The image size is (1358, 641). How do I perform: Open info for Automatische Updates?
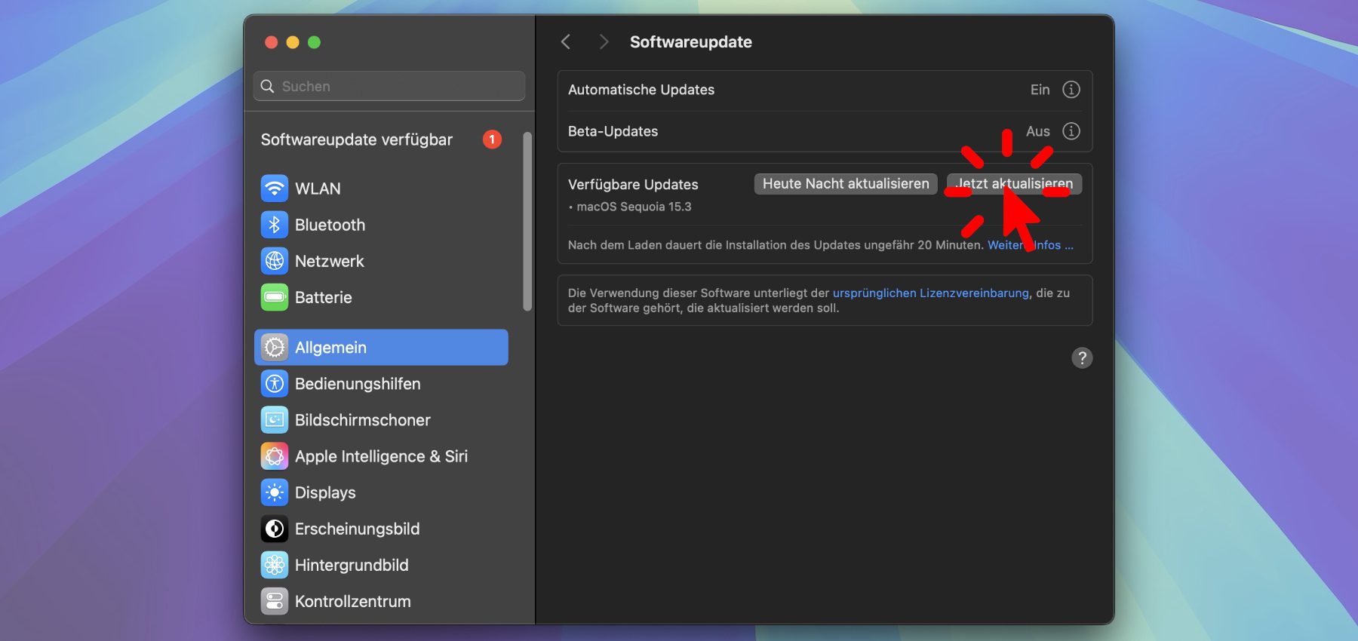[x=1071, y=90]
